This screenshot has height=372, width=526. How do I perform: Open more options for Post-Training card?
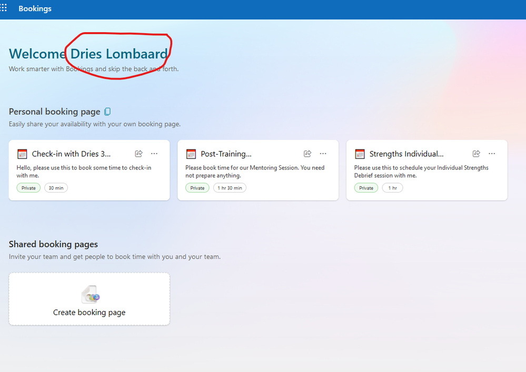point(323,154)
